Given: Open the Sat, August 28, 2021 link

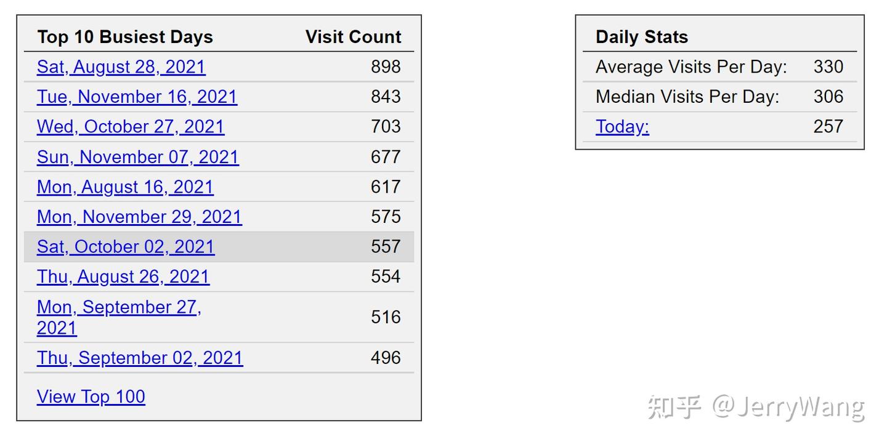Looking at the screenshot, I should [x=121, y=66].
